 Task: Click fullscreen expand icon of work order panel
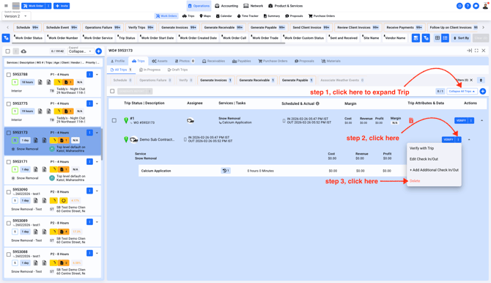pyautogui.click(x=476, y=51)
